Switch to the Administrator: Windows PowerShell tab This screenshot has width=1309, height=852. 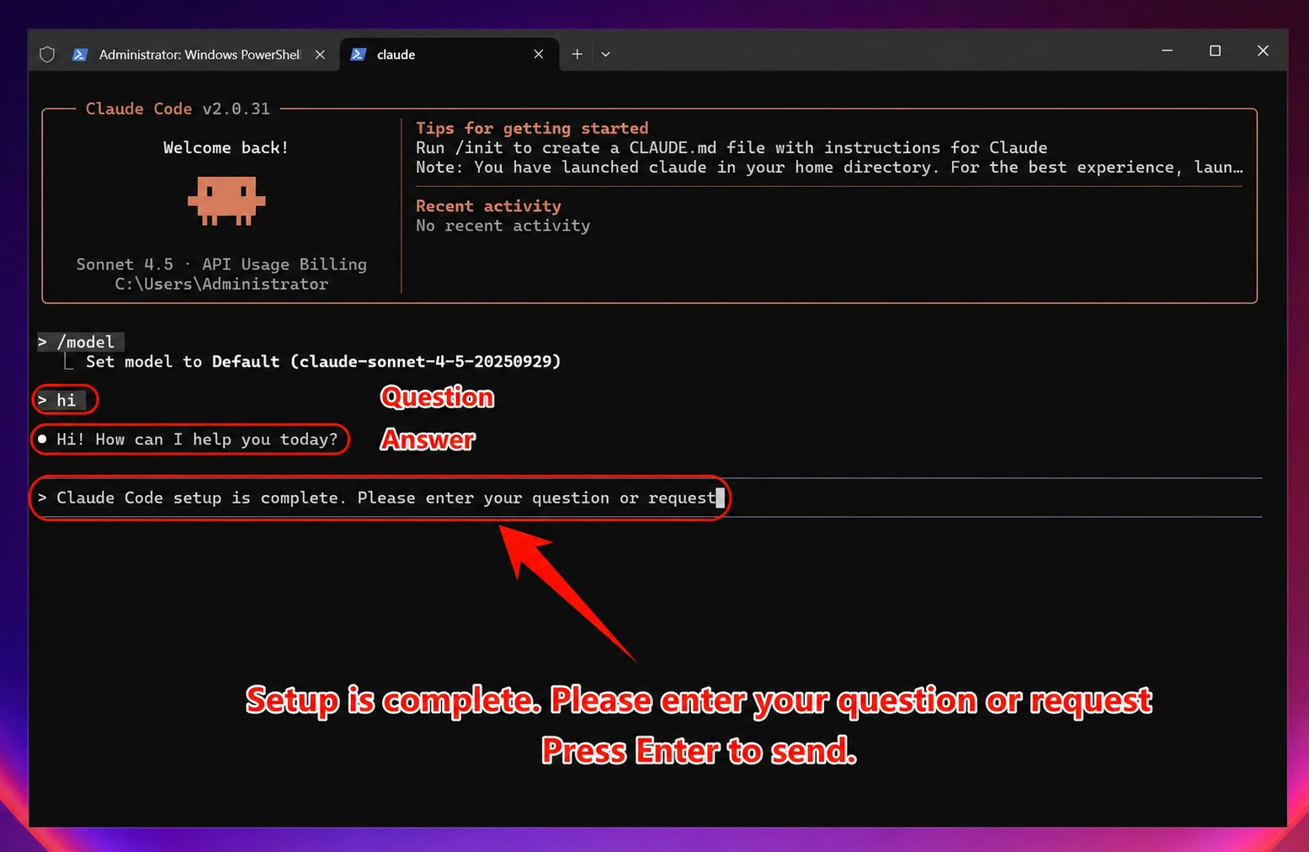pyautogui.click(x=200, y=55)
